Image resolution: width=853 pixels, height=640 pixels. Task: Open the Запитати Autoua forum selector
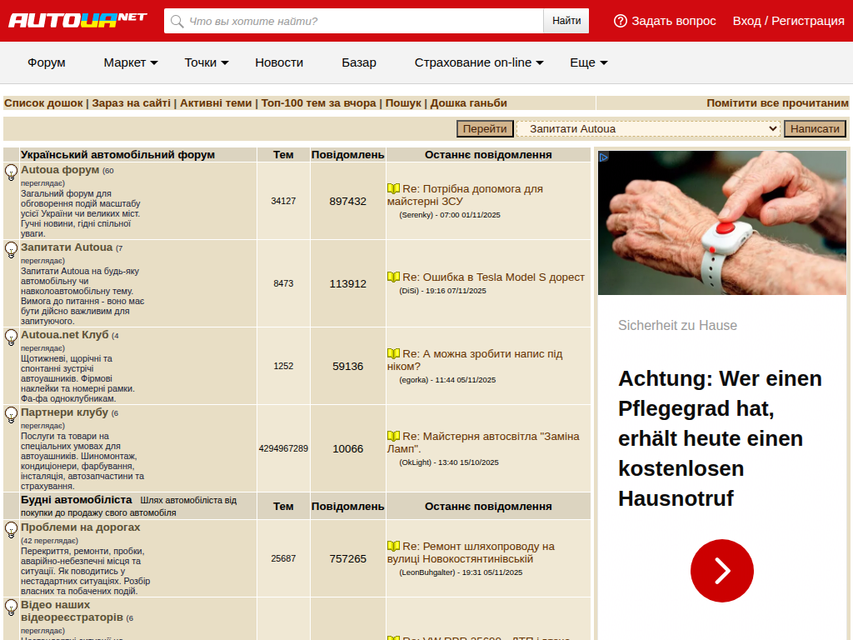[648, 128]
